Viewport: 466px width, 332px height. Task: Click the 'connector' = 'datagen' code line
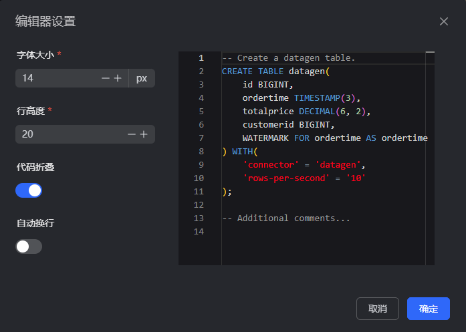click(x=304, y=165)
